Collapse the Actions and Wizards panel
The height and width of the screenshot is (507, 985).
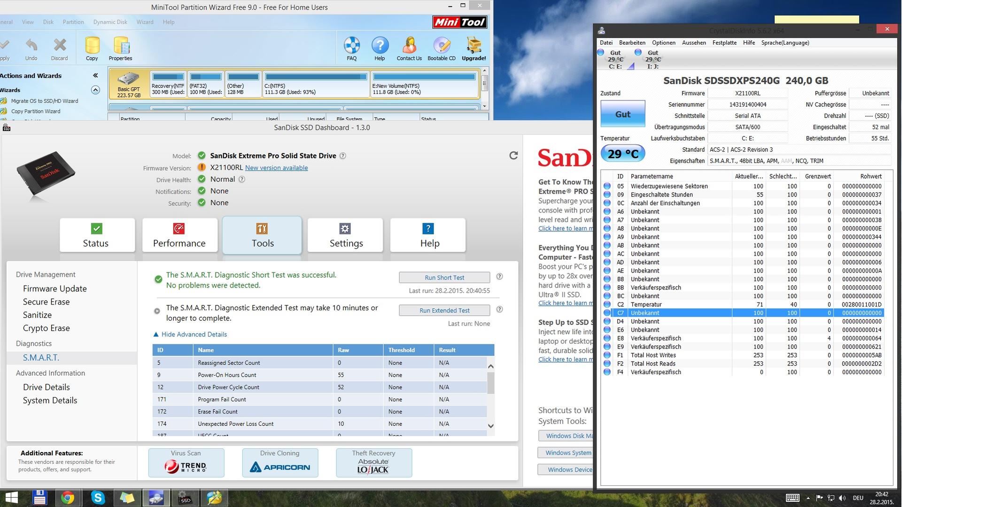95,76
